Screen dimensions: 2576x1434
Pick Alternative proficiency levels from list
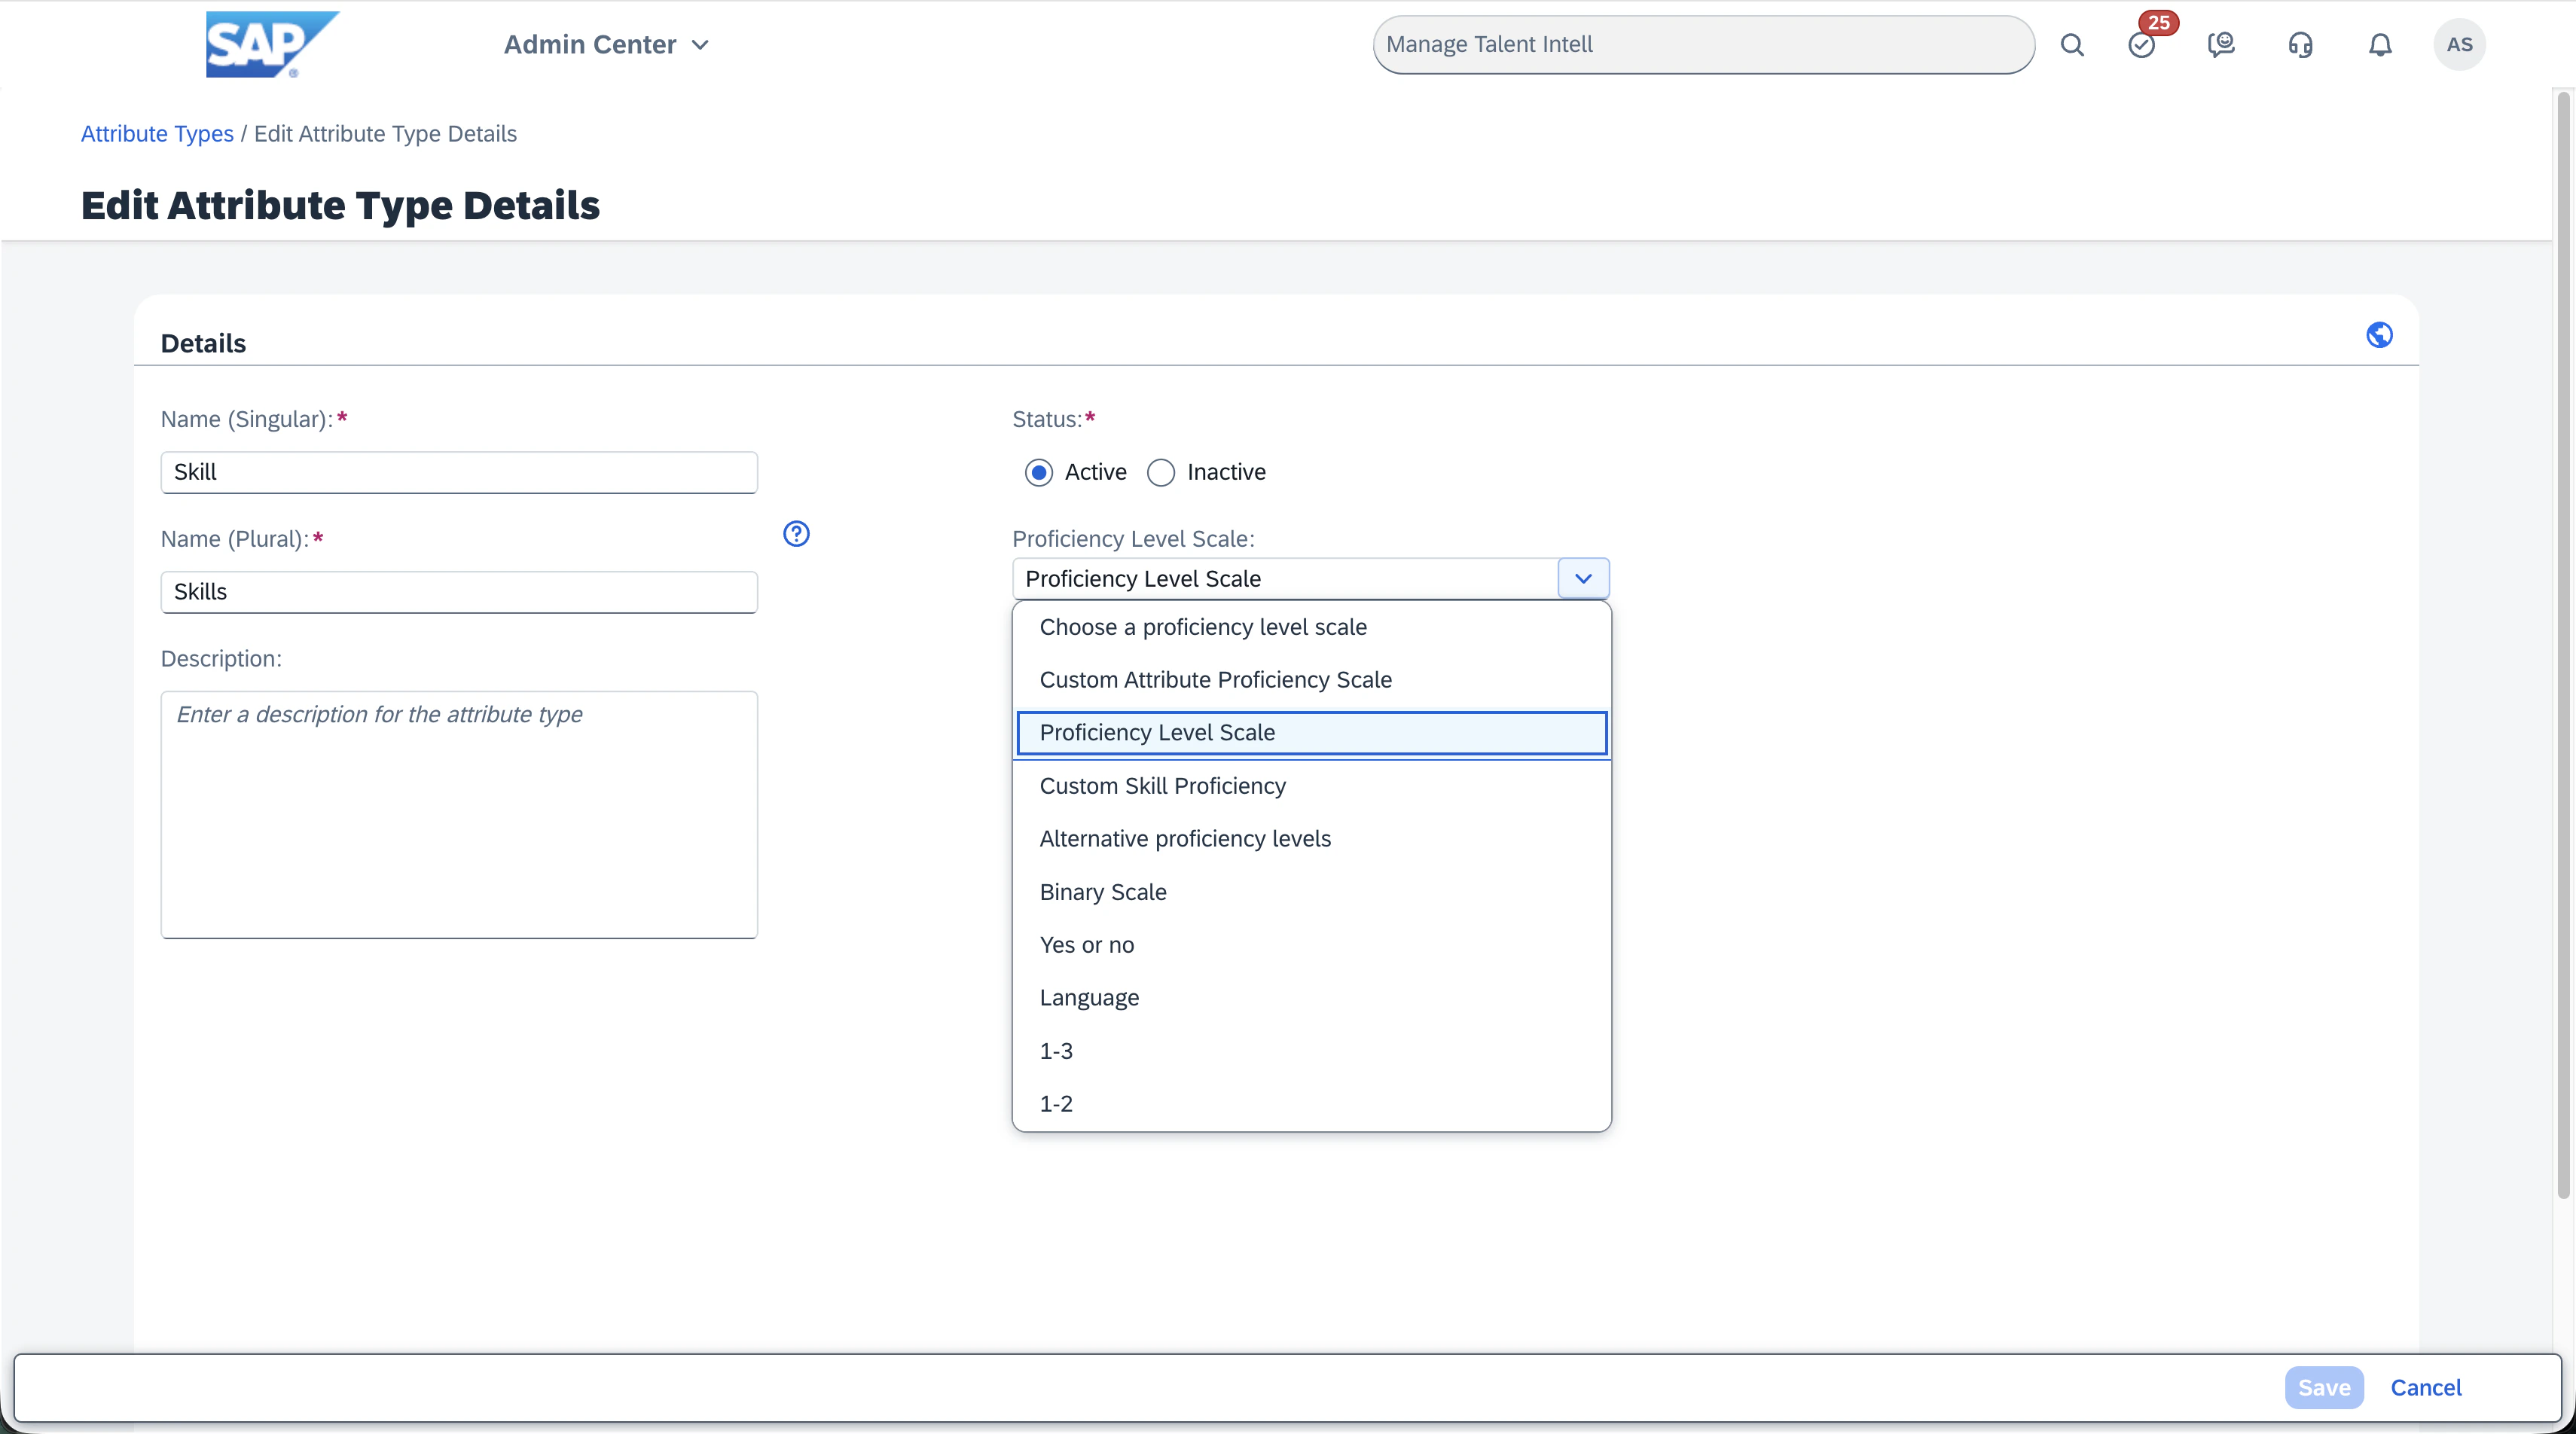(x=1185, y=839)
